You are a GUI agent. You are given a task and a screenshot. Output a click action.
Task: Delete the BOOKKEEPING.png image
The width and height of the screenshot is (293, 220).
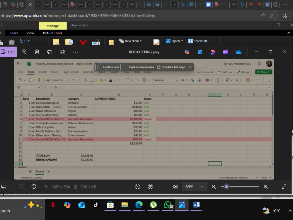click(x=37, y=52)
